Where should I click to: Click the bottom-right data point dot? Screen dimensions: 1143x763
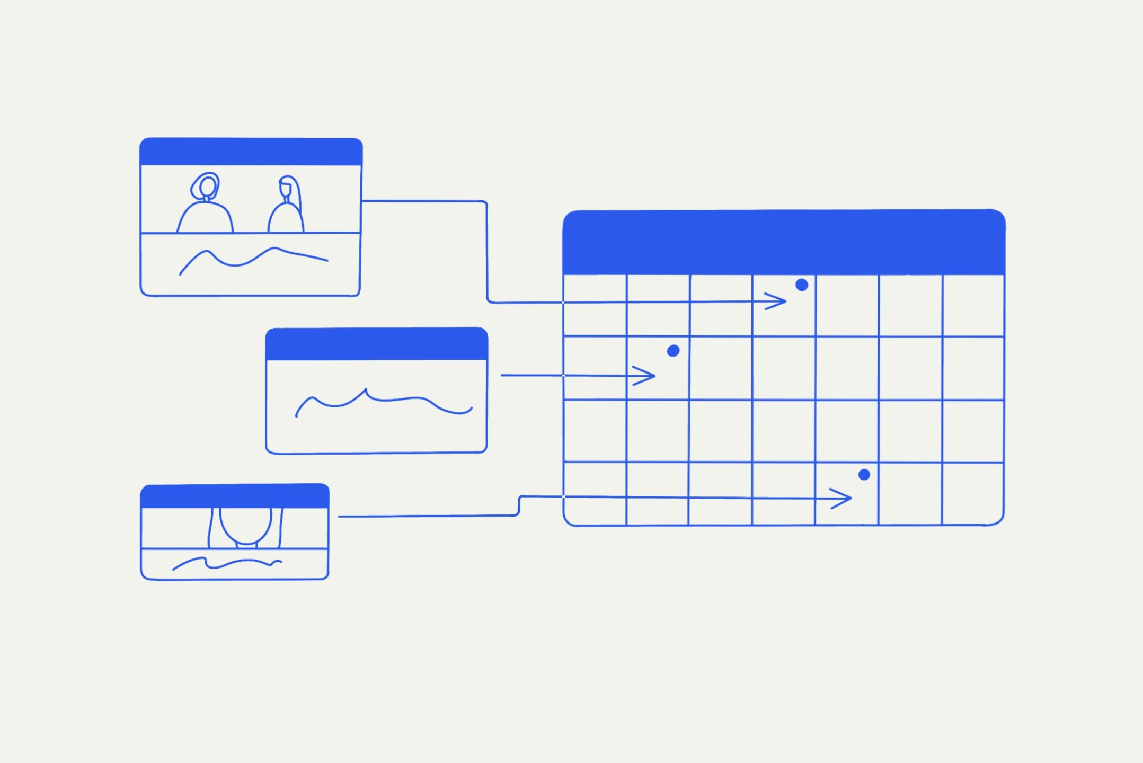coord(864,474)
